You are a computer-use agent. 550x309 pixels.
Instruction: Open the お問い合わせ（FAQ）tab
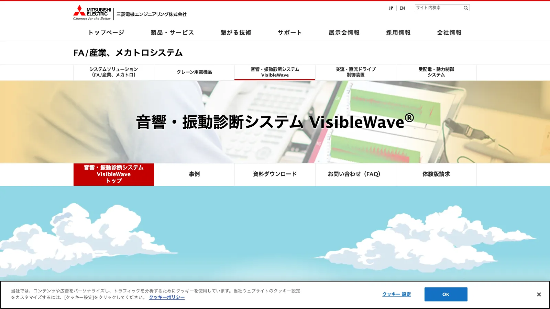click(x=355, y=174)
